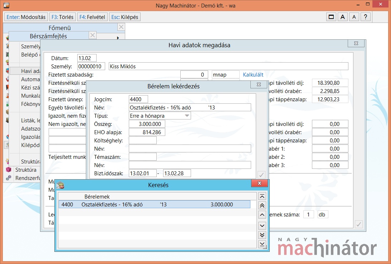Image resolution: width=391 pixels, height=264 pixels.
Task: Page up with the double up arrow
Action: coord(262,205)
